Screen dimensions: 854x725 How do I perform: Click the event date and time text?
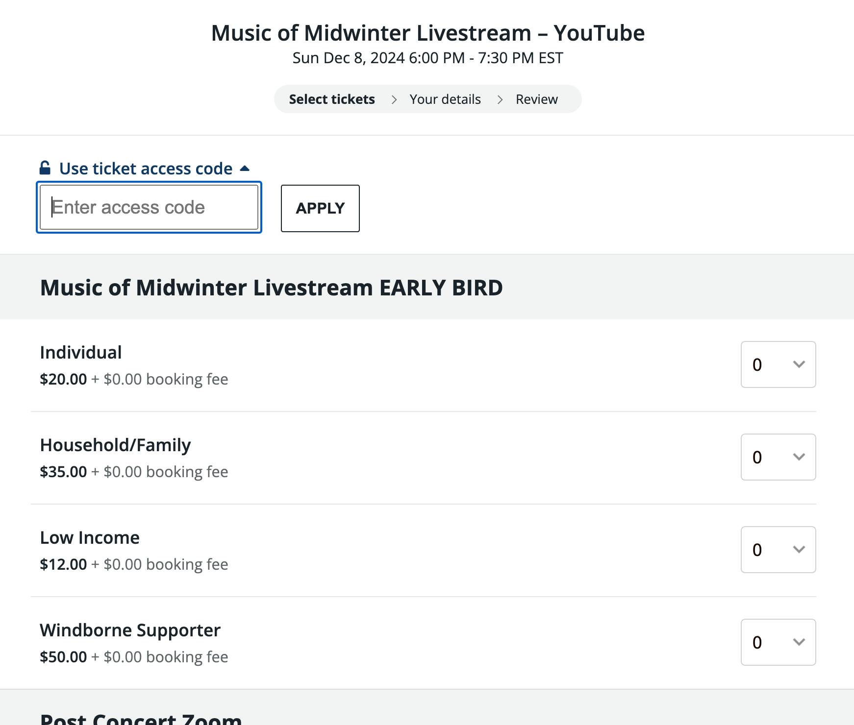click(427, 58)
